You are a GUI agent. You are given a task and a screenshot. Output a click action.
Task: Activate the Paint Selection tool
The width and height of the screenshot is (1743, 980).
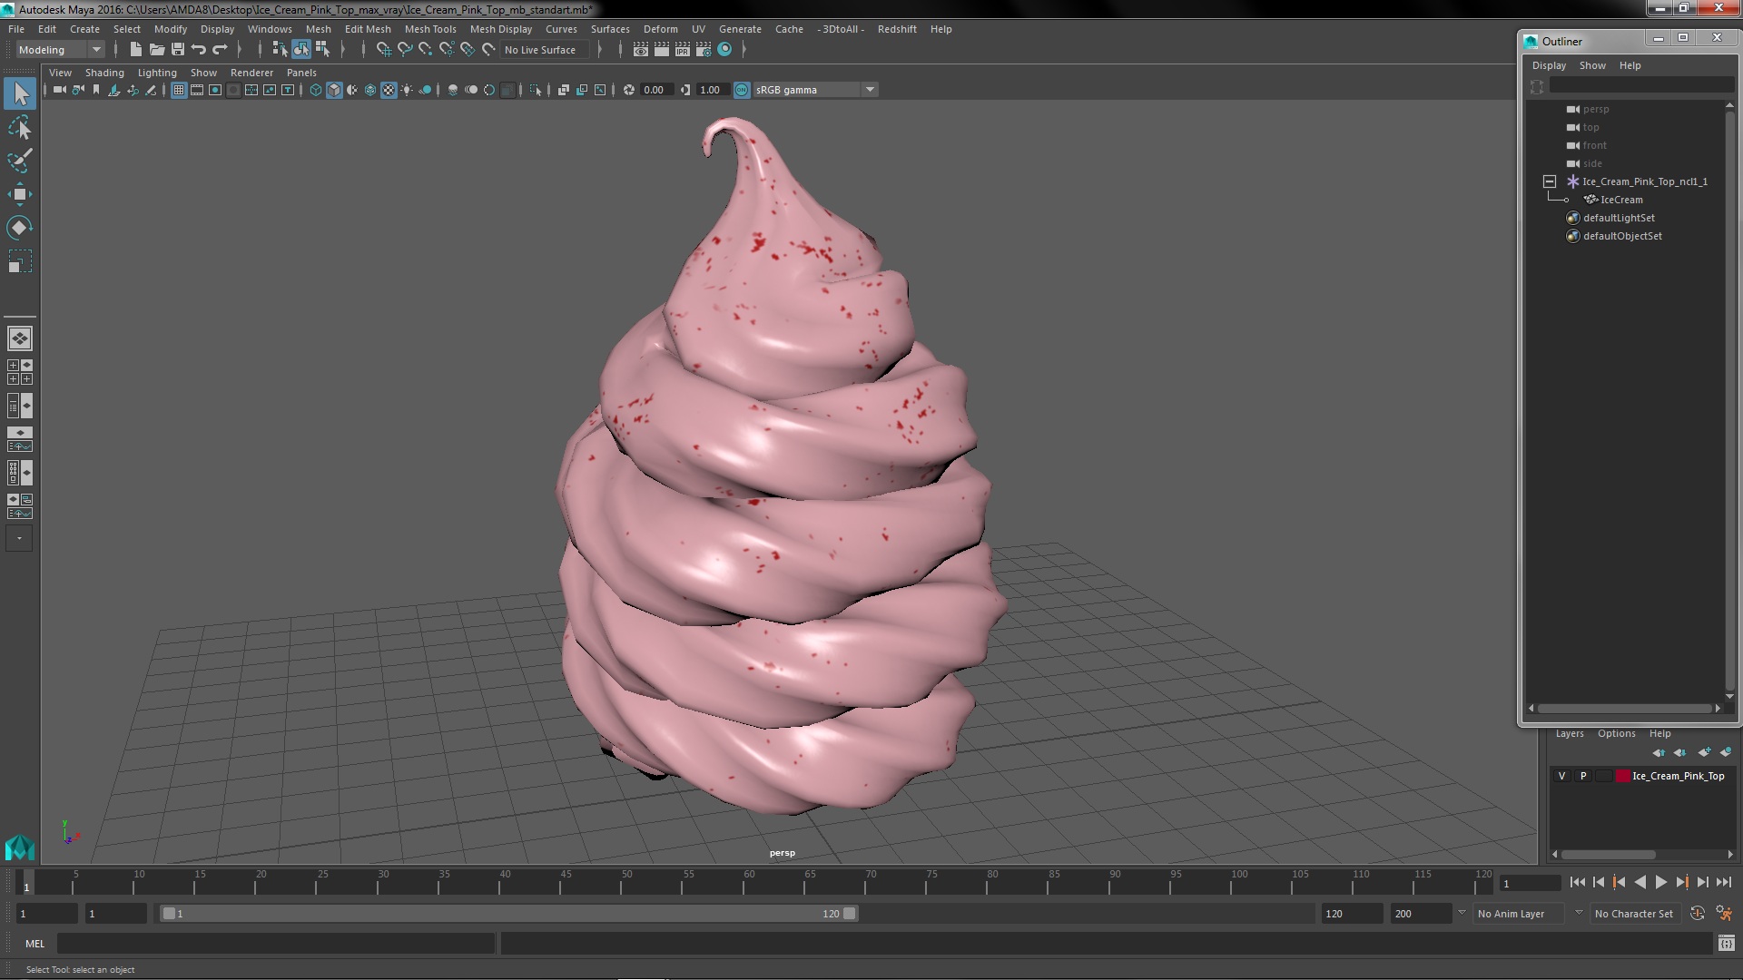[x=20, y=161]
